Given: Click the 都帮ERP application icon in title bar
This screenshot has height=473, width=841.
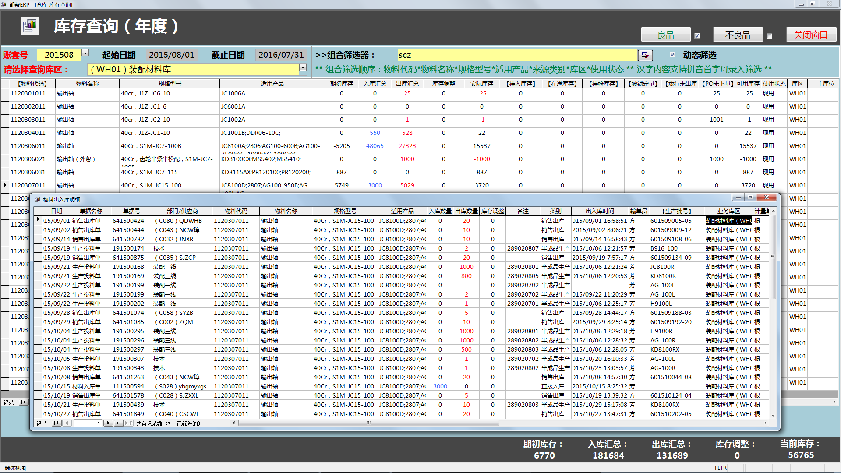Looking at the screenshot, I should click(x=4, y=4).
